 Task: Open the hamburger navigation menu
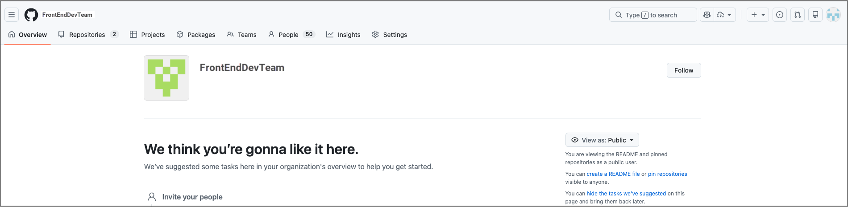coord(12,15)
